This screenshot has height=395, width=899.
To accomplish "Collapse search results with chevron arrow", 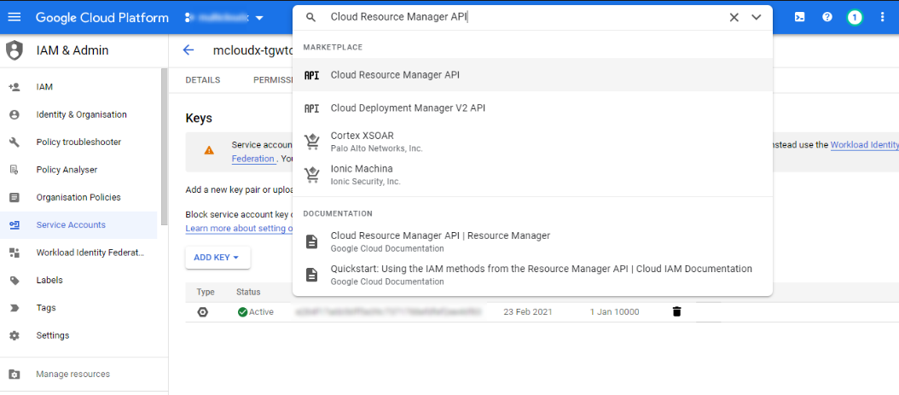I will (x=757, y=17).
